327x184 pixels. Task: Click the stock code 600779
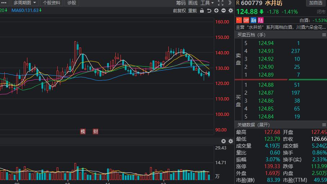coord(252,3)
